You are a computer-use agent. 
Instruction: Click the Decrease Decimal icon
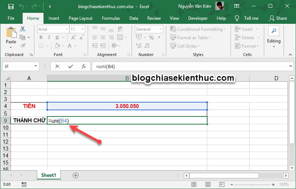(147, 45)
